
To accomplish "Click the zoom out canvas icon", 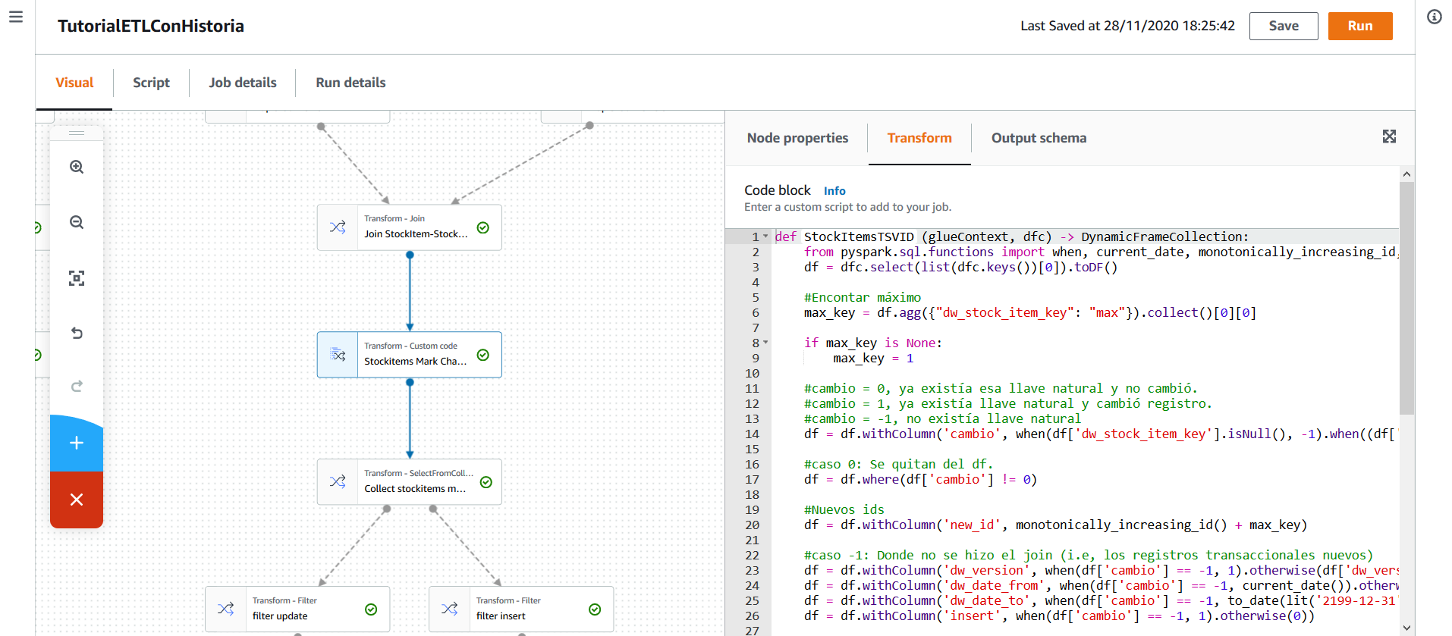I will pos(77,222).
